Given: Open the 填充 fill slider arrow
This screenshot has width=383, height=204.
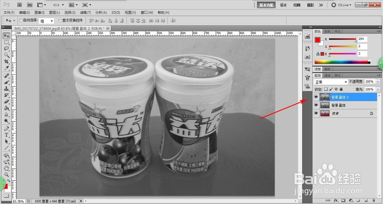Looking at the screenshot, I should (378, 89).
